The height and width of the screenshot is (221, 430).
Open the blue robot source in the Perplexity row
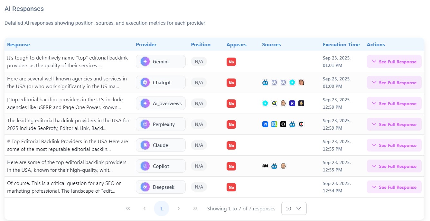[x=292, y=124]
